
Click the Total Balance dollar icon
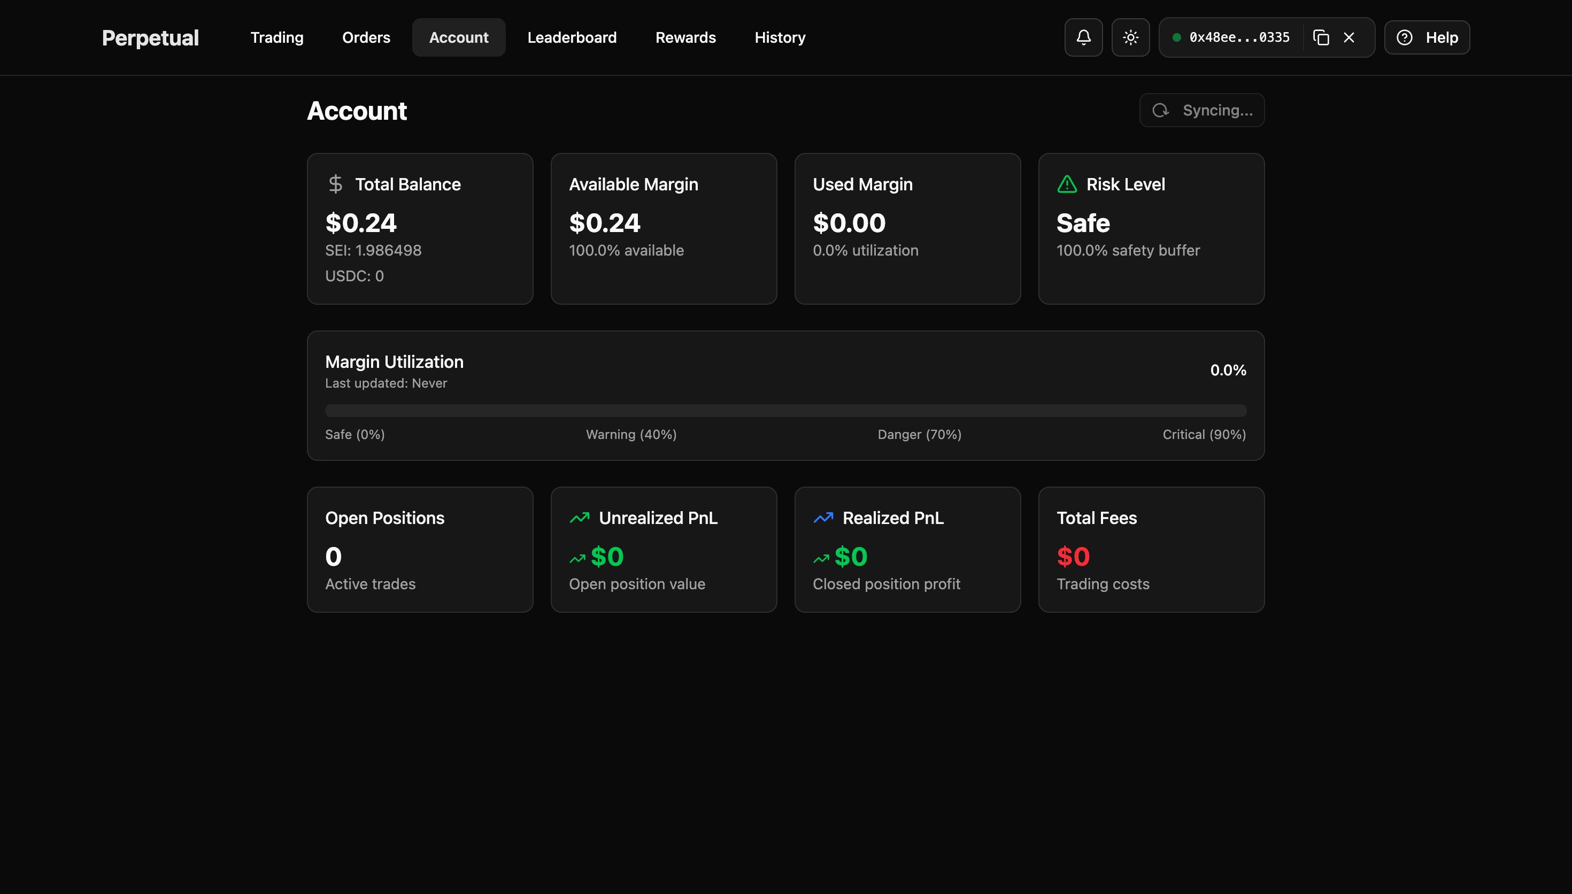(335, 184)
